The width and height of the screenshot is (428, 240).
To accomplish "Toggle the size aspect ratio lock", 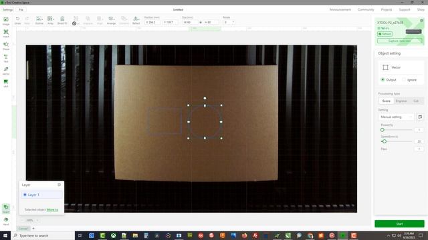I will (x=201, y=22).
